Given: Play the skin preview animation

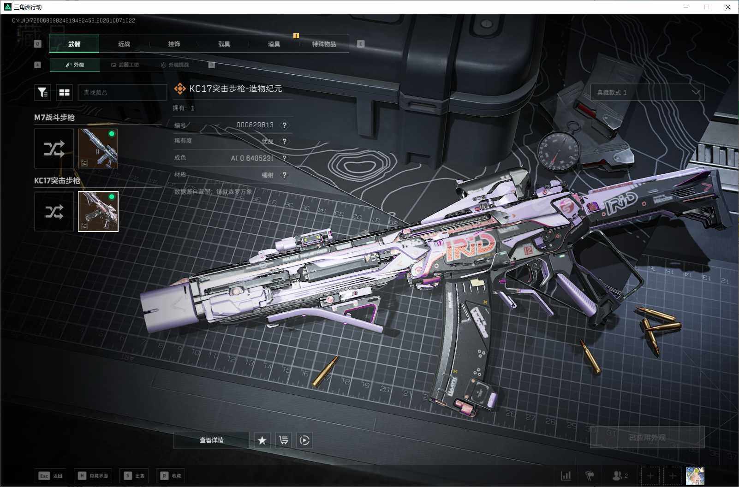Looking at the screenshot, I should [304, 440].
